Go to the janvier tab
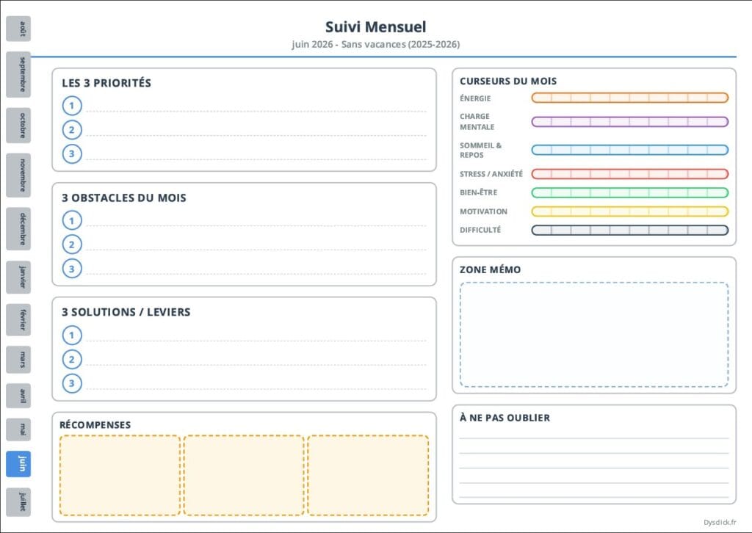 tap(18, 278)
